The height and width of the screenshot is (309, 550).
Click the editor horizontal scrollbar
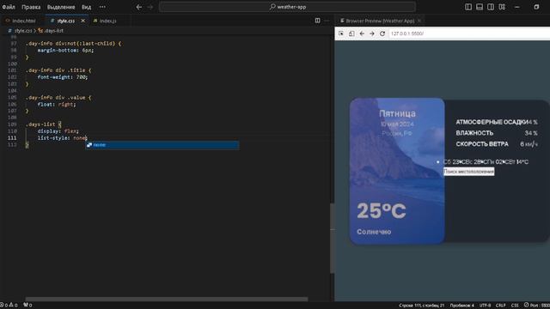(x=167, y=299)
